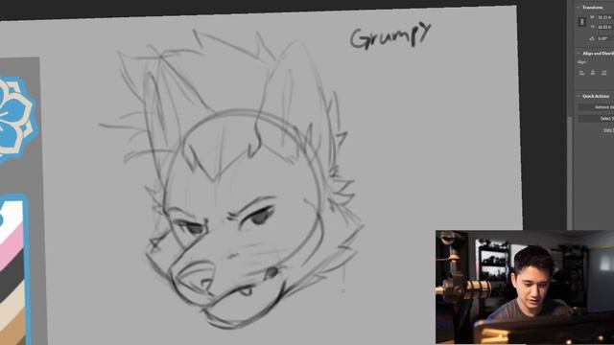Click the vertical canvas scrollbar
The image size is (614, 345).
coord(570,172)
